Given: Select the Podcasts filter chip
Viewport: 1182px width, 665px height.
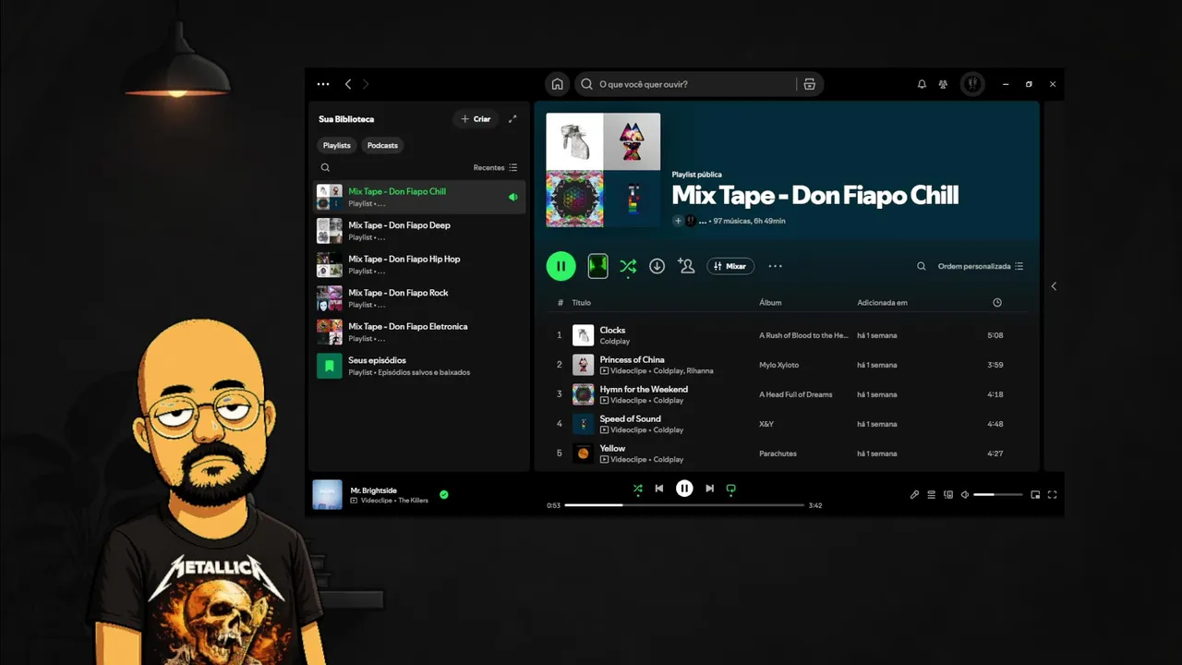Looking at the screenshot, I should click(382, 145).
